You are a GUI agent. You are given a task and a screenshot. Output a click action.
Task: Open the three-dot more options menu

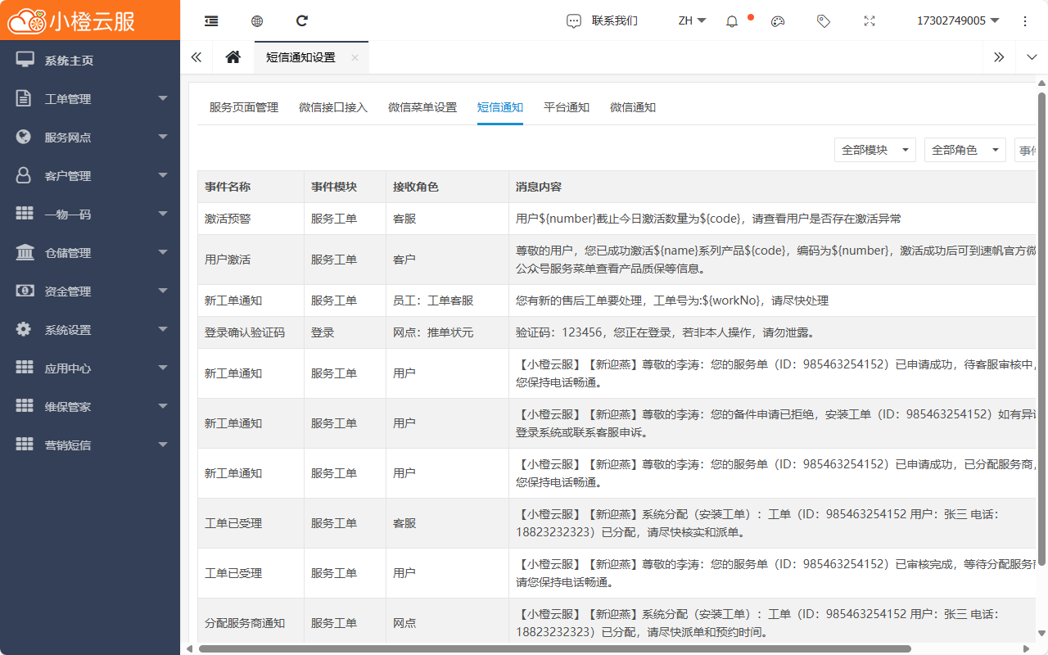coord(1025,21)
